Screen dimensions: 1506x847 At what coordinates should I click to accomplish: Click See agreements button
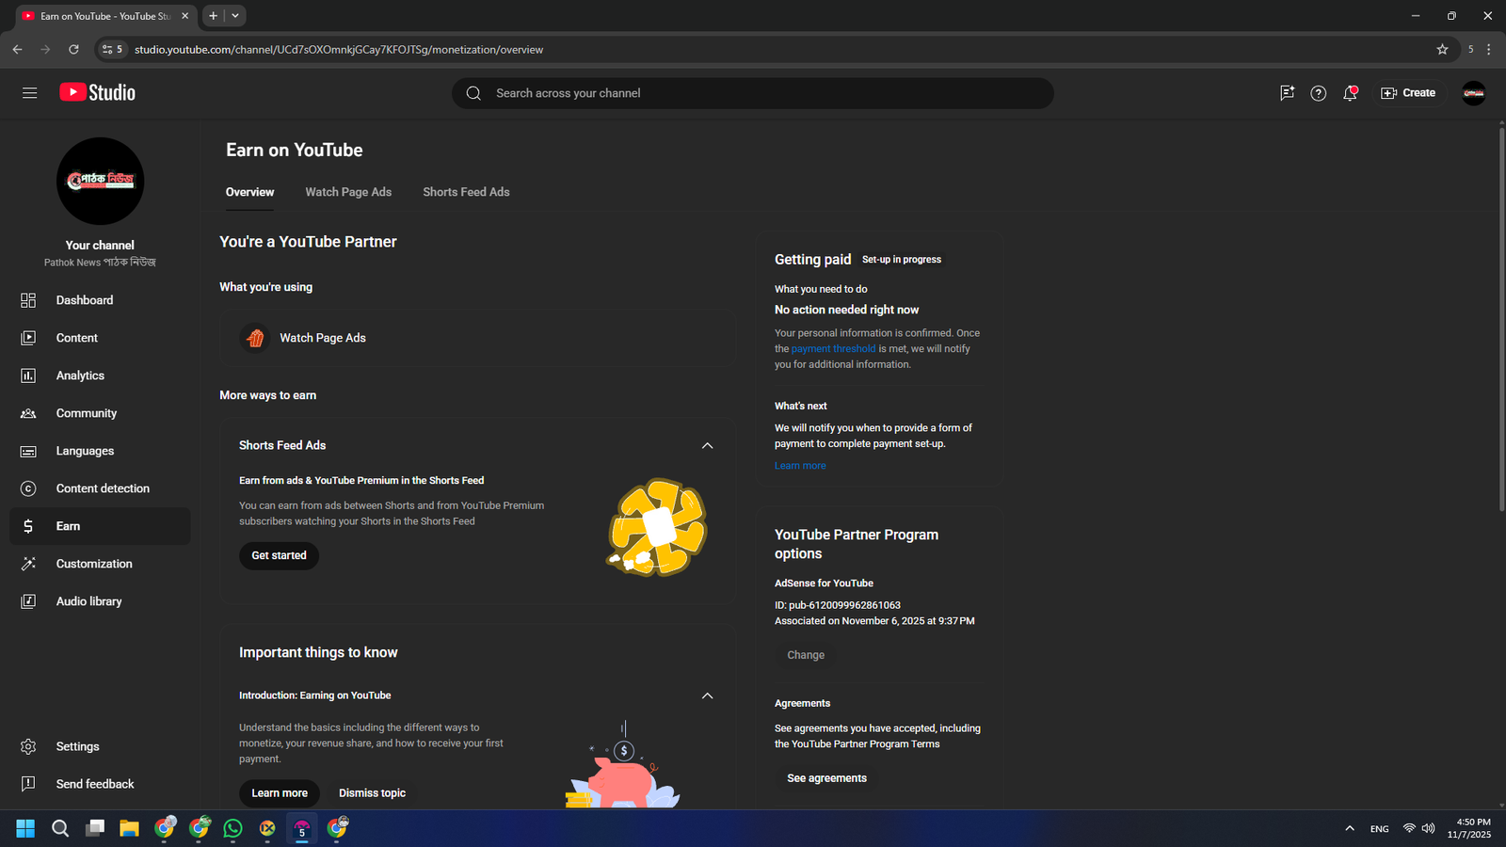point(827,778)
